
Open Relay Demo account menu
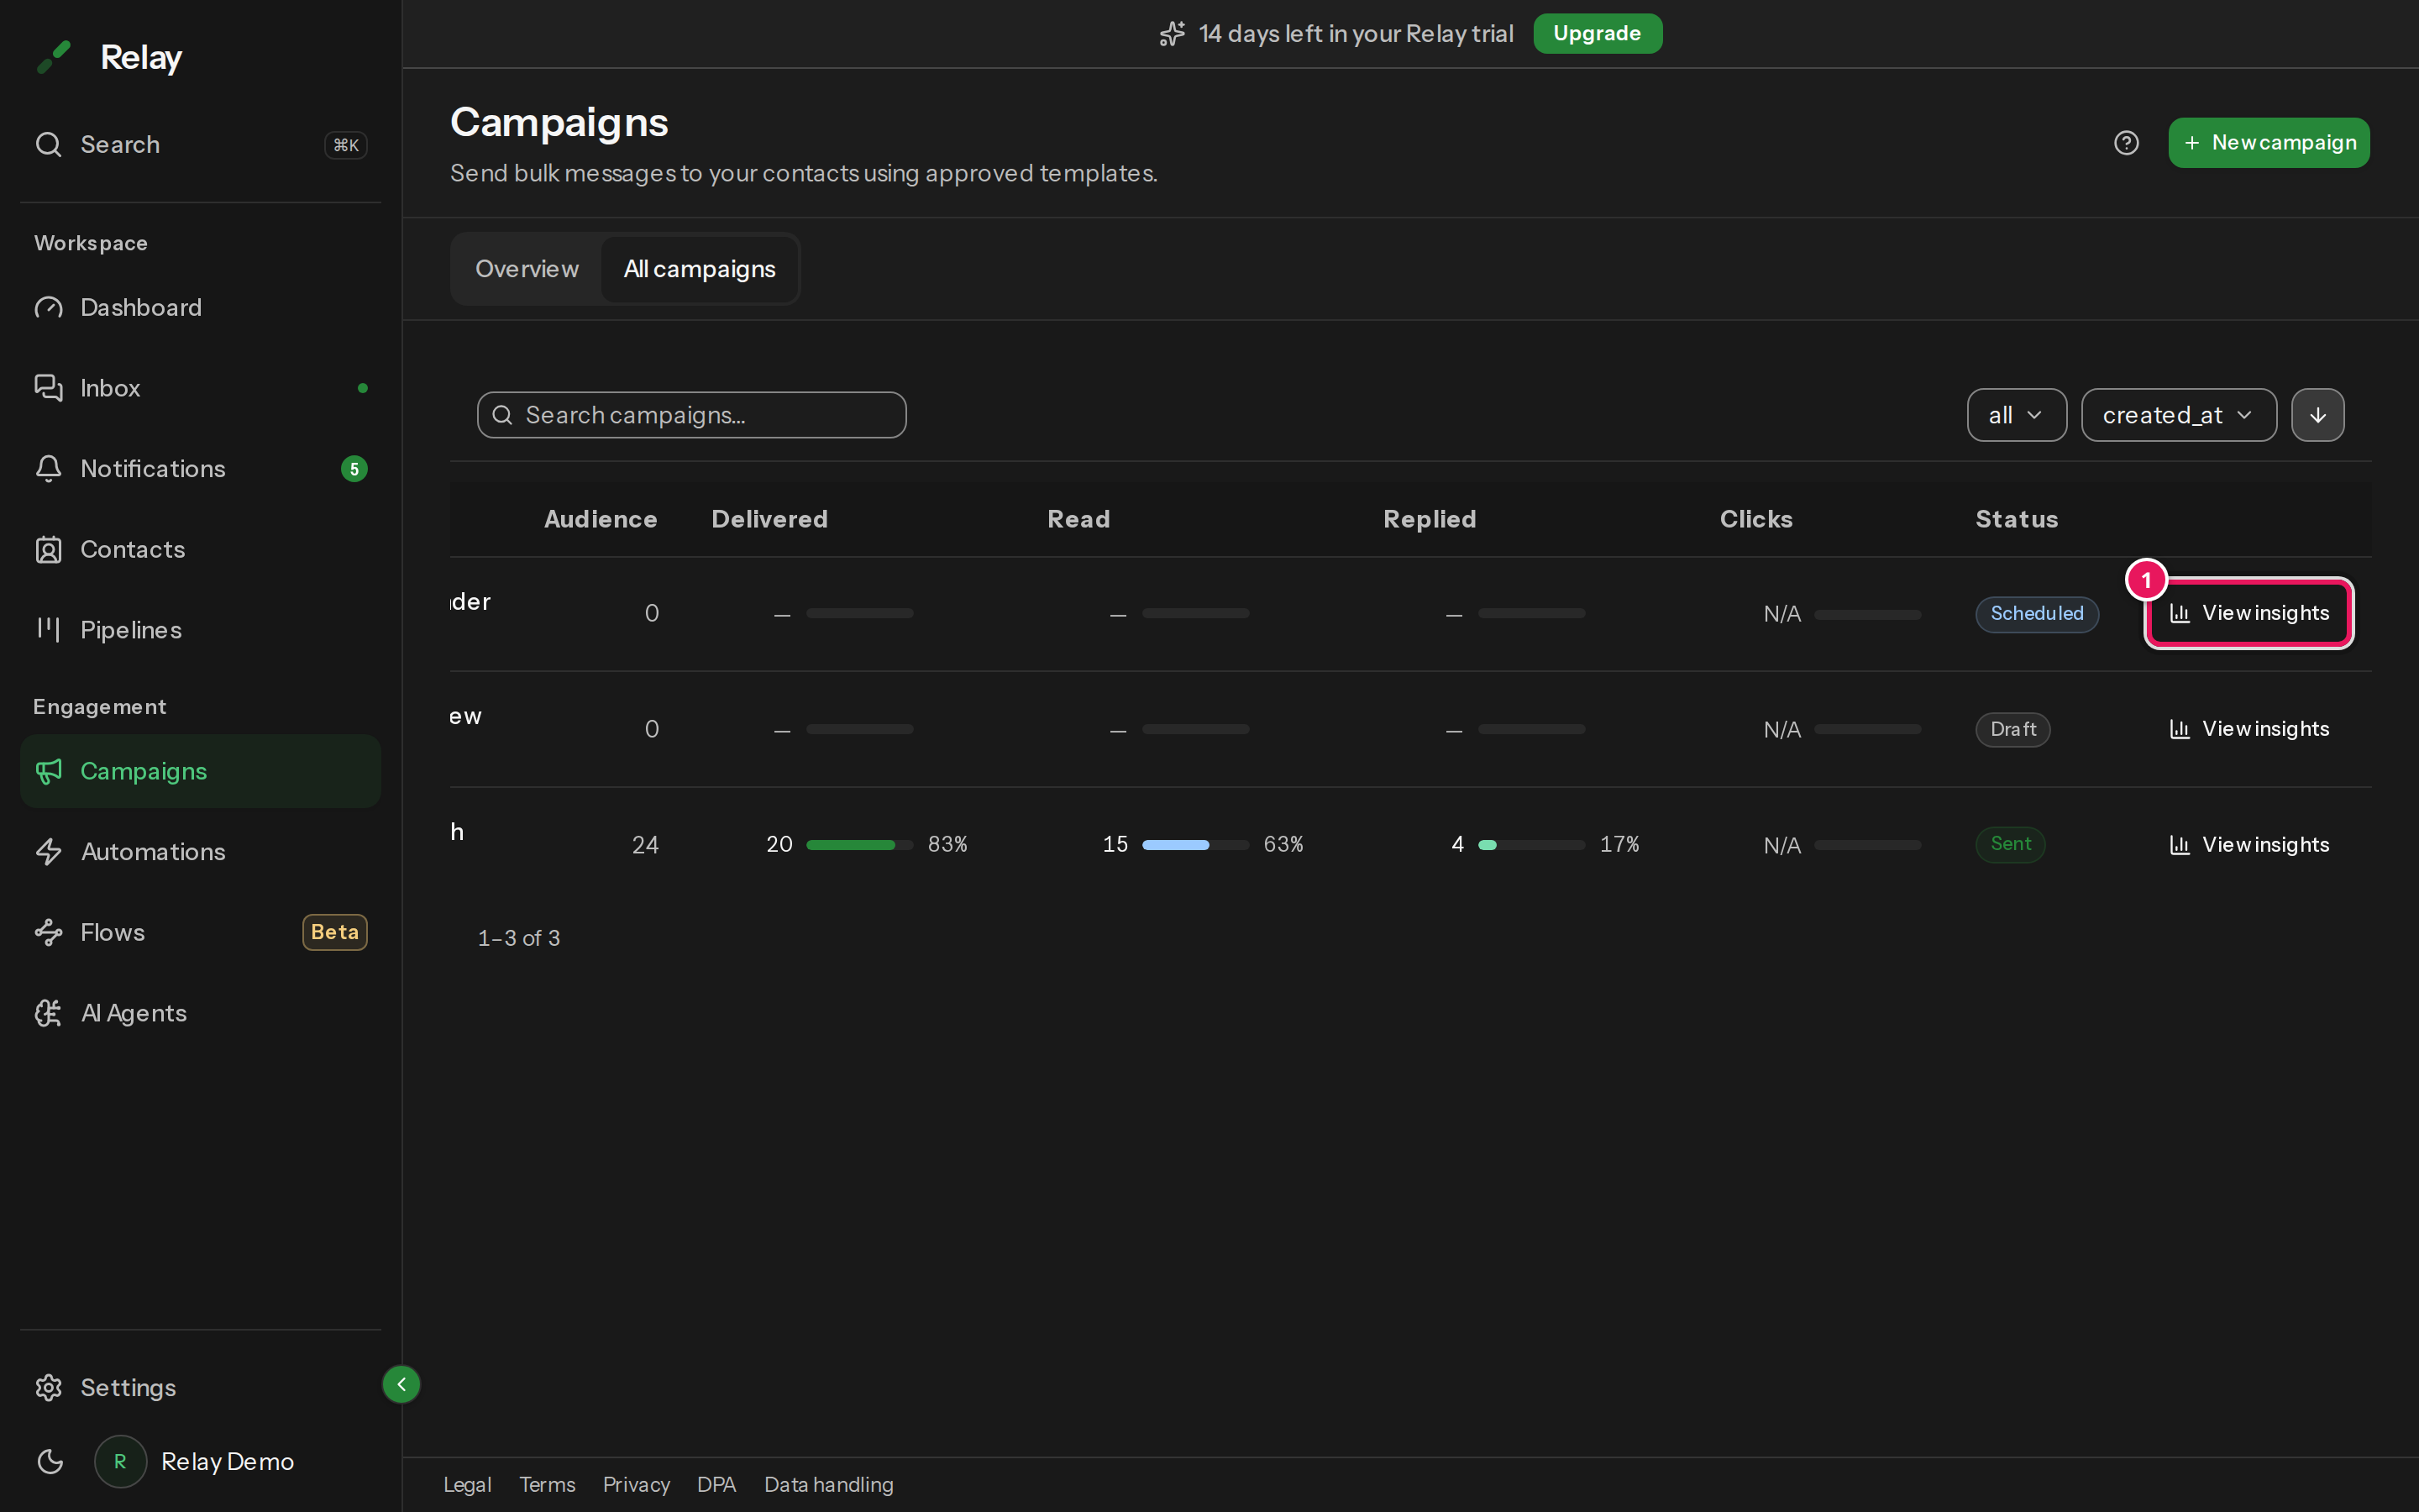coord(195,1462)
